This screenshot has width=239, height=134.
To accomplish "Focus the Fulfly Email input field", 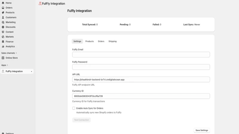I will coord(141,54).
